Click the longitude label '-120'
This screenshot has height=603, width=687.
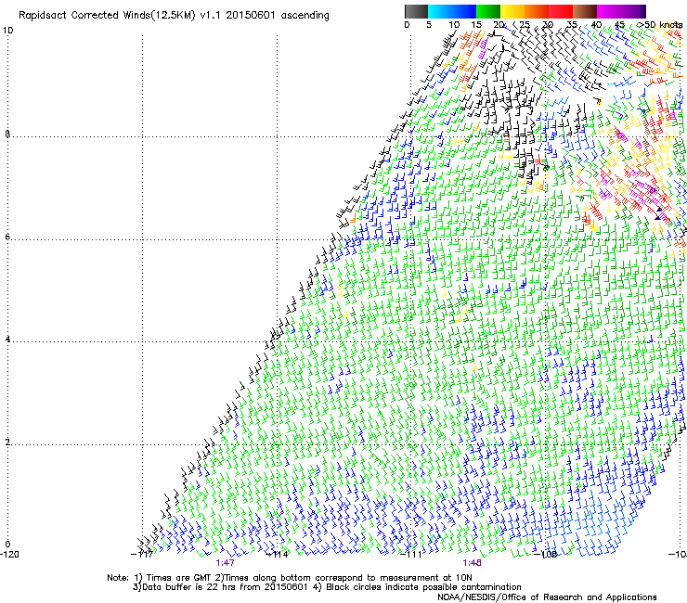(9, 555)
